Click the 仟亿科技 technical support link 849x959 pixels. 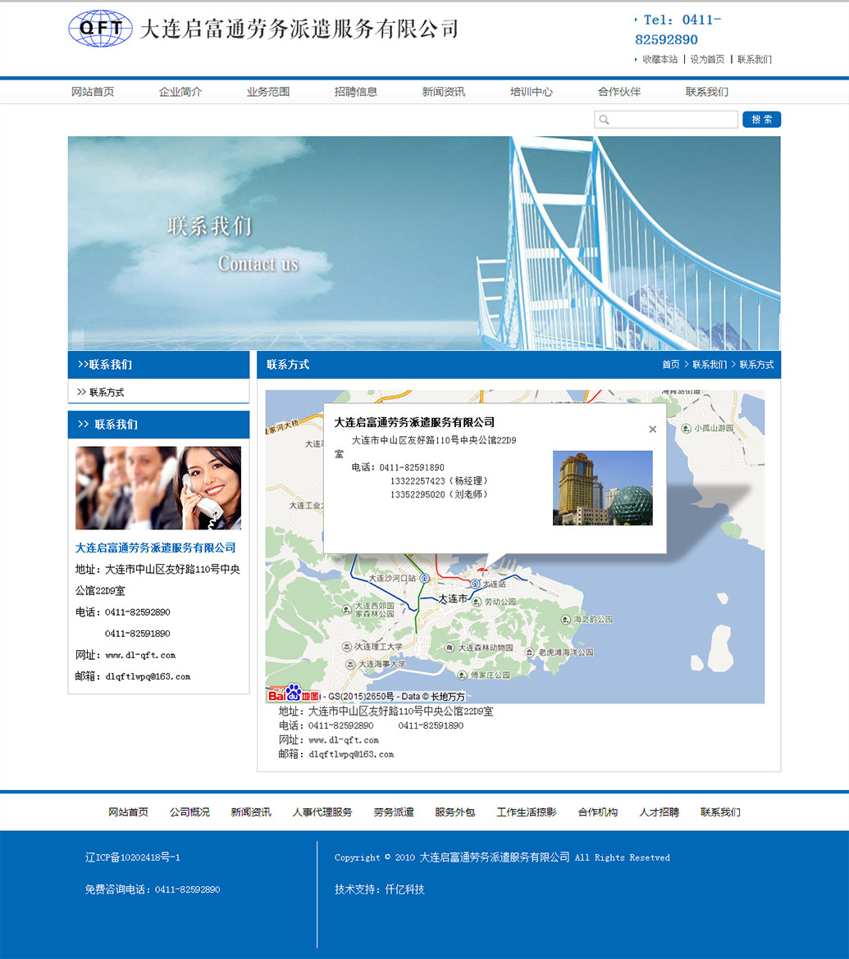(404, 889)
